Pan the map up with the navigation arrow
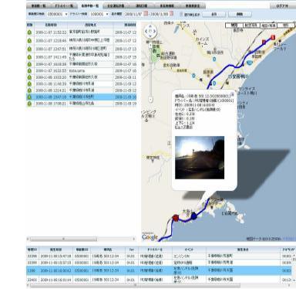Viewport: 296px width, 289px height. (x=150, y=26)
